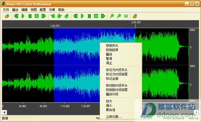This screenshot has height=122, width=201.
Task: Mark segment start with left-pointing hand icon
Action: point(53,16)
